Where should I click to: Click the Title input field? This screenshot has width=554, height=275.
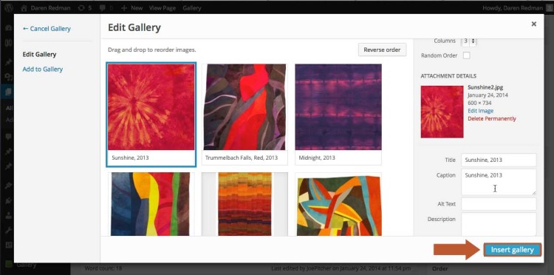(x=499, y=160)
